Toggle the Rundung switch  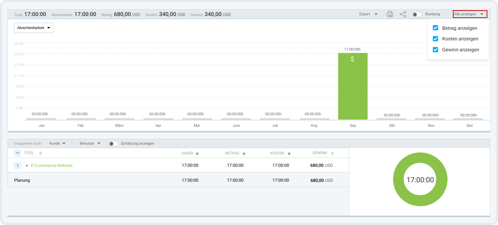click(x=417, y=14)
